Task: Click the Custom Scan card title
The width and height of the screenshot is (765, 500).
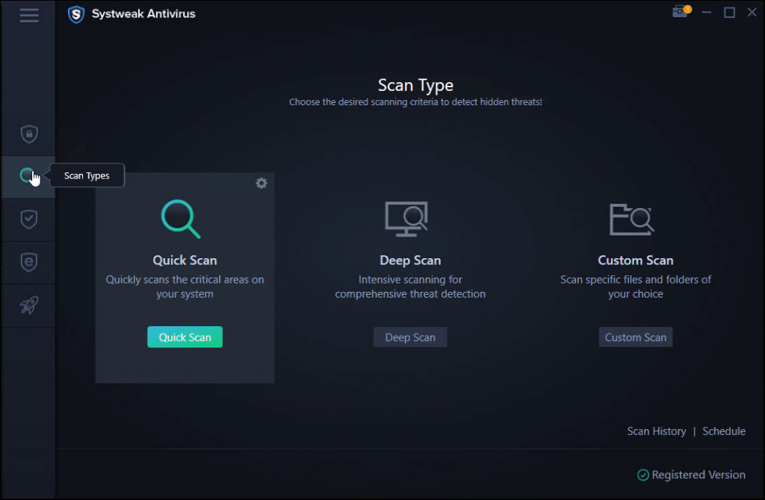Action: coord(636,260)
